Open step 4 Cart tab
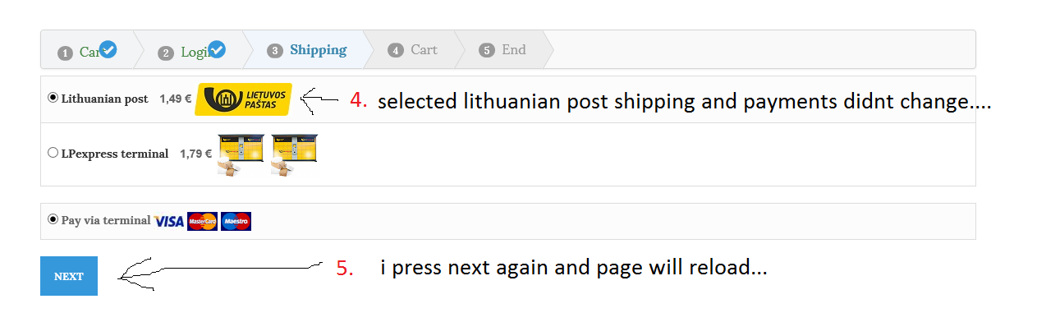 [x=413, y=50]
